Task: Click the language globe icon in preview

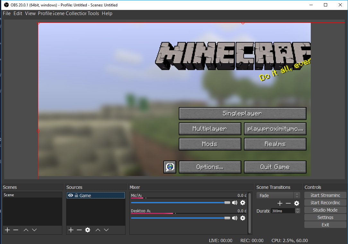Action: [x=170, y=167]
